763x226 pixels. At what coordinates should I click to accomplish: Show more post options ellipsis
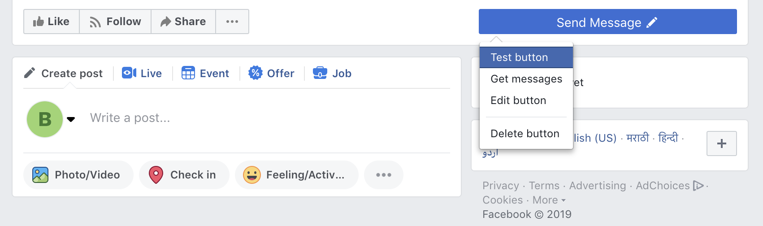pos(384,175)
